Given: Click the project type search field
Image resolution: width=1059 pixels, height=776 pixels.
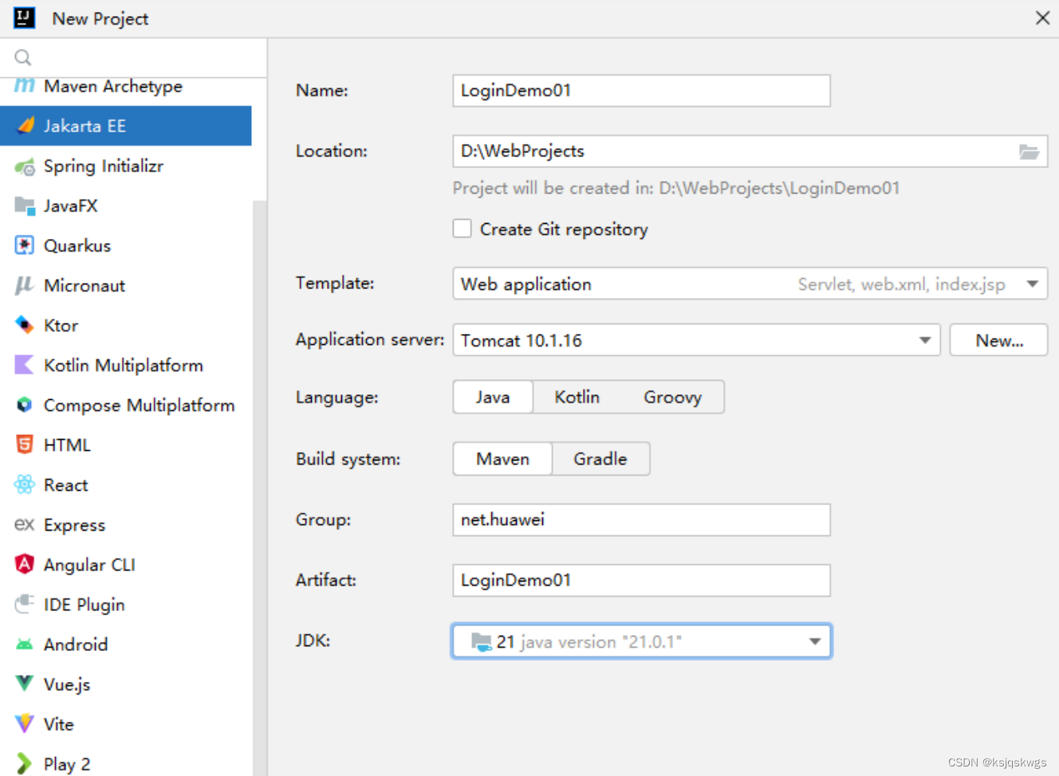Looking at the screenshot, I should click(x=133, y=57).
